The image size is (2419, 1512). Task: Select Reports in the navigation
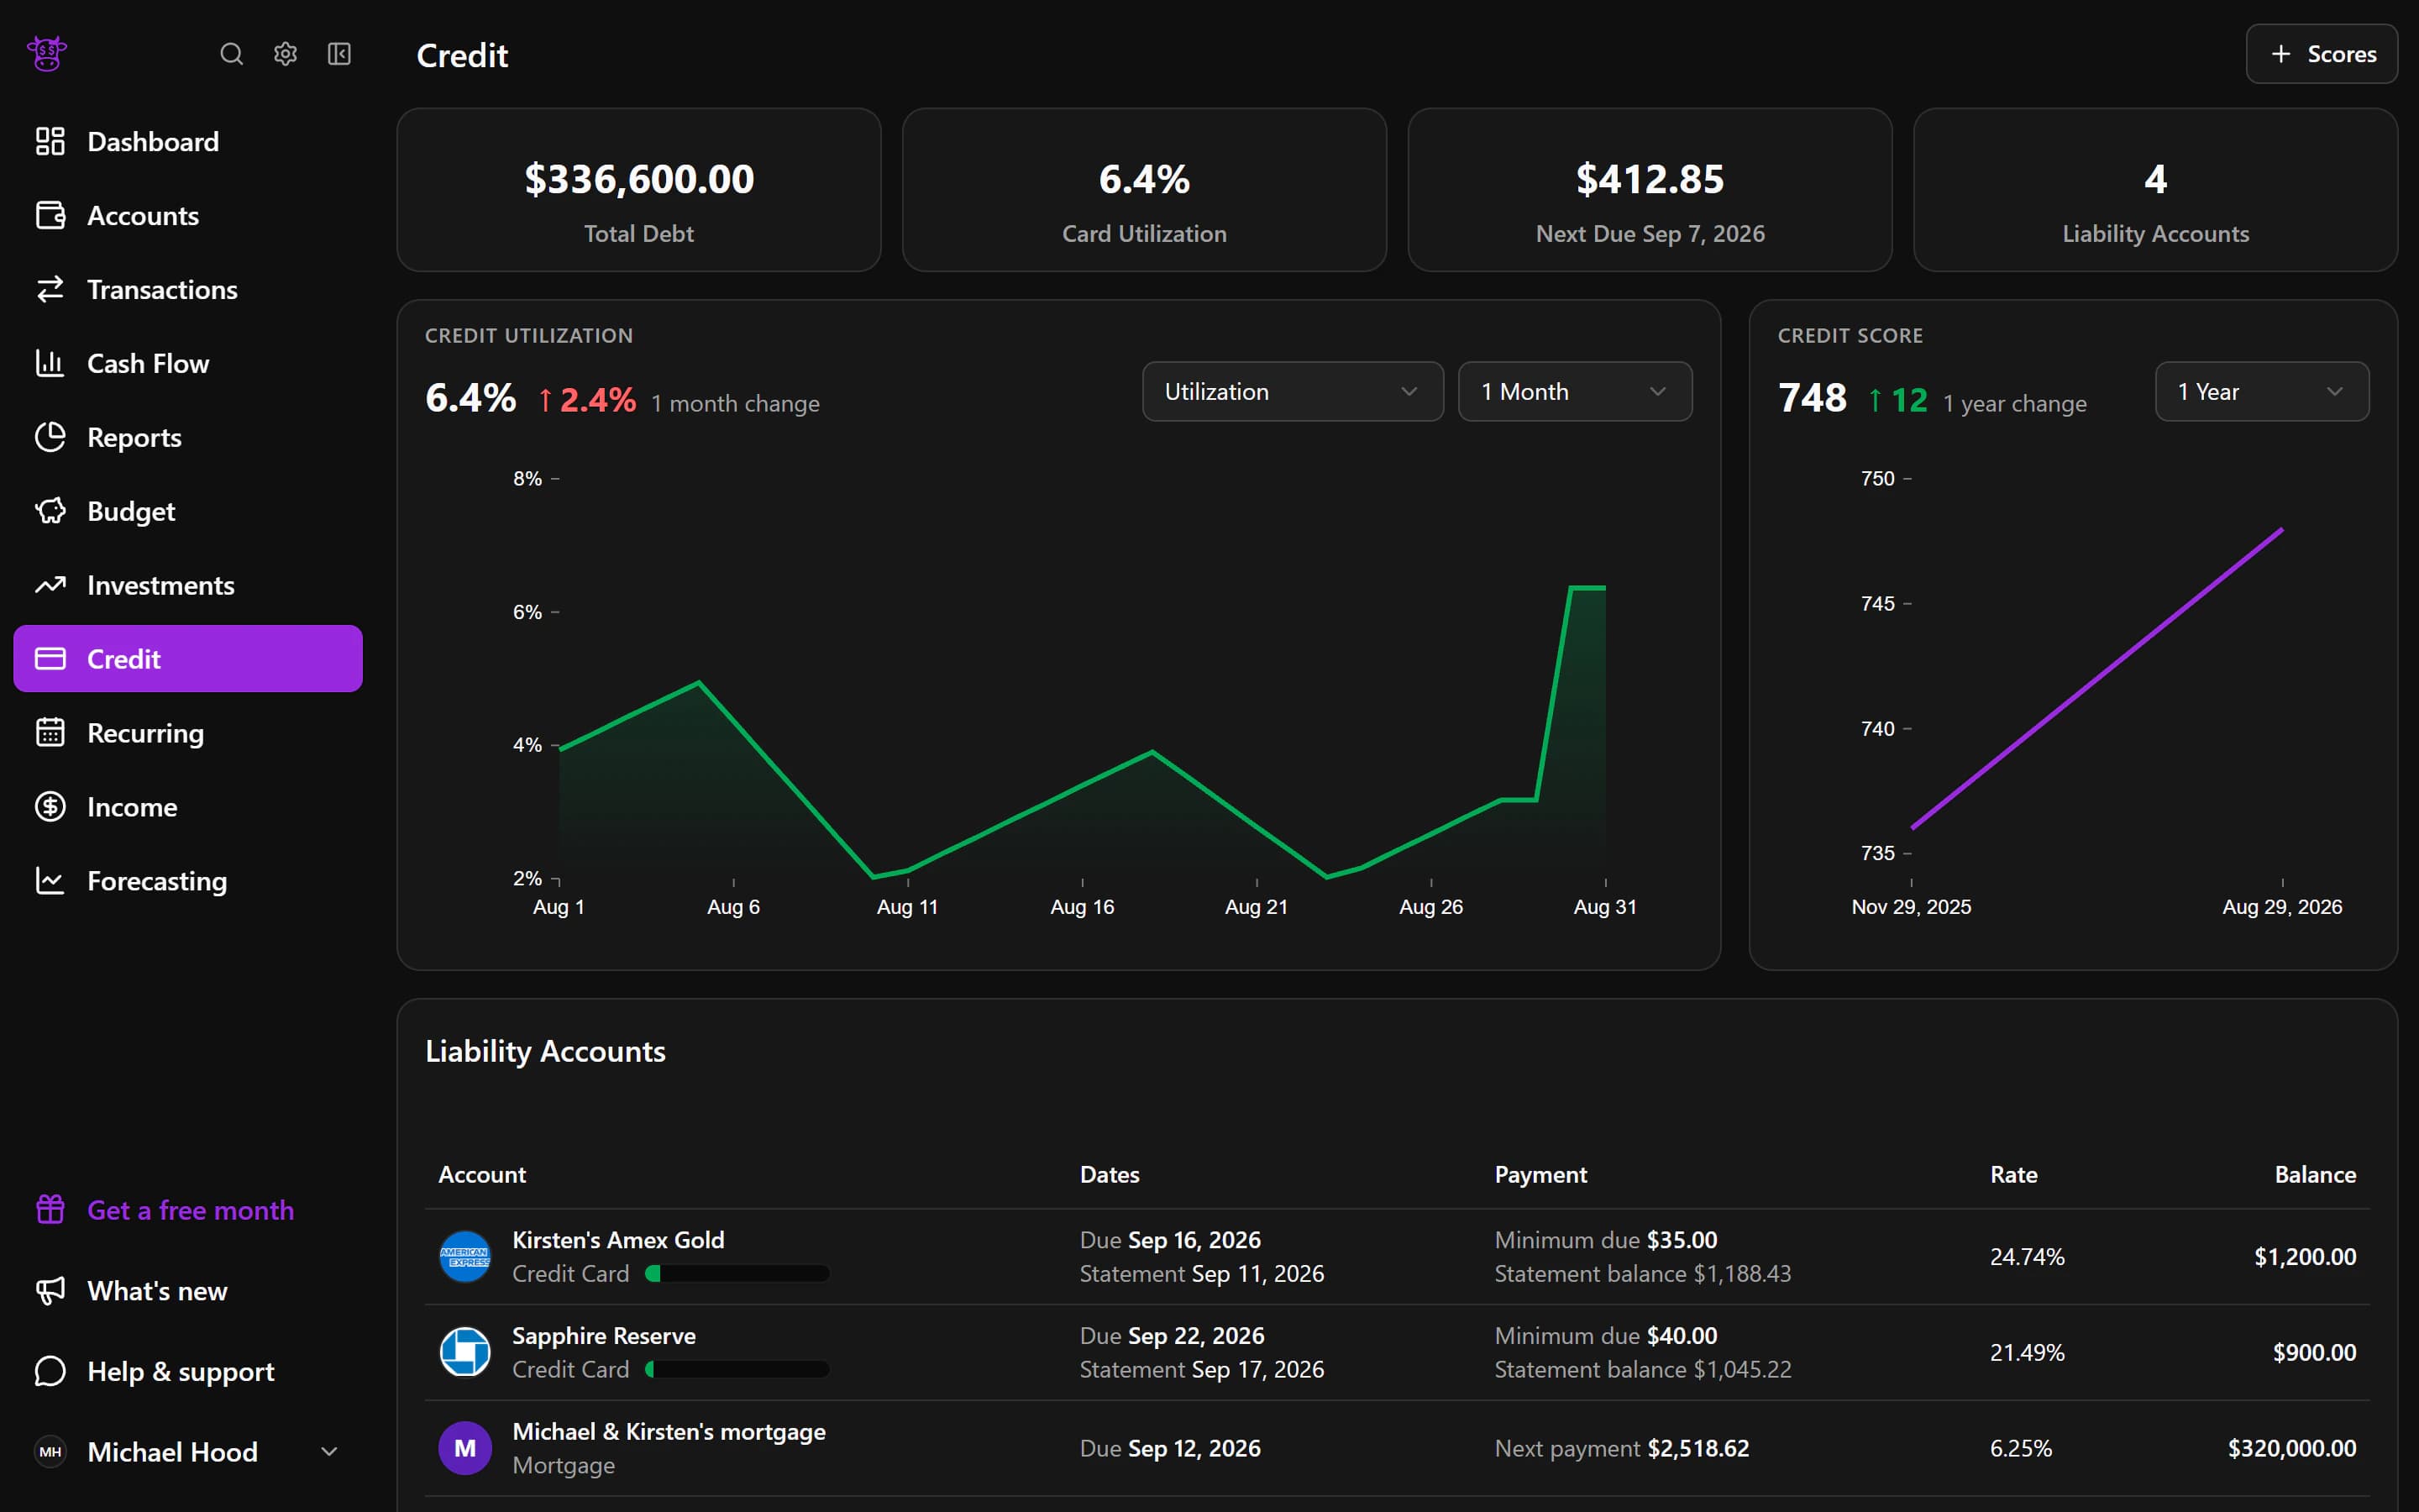tap(188, 437)
